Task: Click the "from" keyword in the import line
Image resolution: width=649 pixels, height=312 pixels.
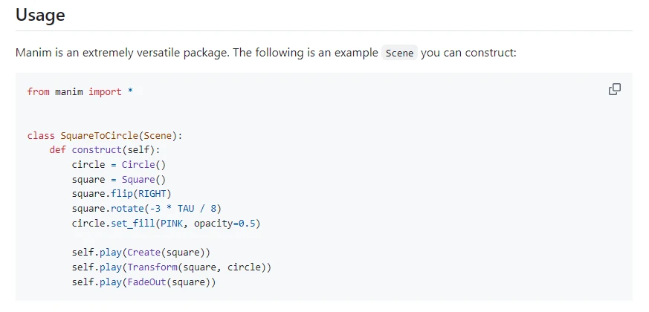Action: 38,91
